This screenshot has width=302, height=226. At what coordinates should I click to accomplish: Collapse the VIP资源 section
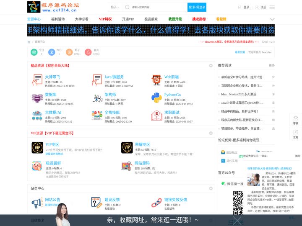[211, 133]
